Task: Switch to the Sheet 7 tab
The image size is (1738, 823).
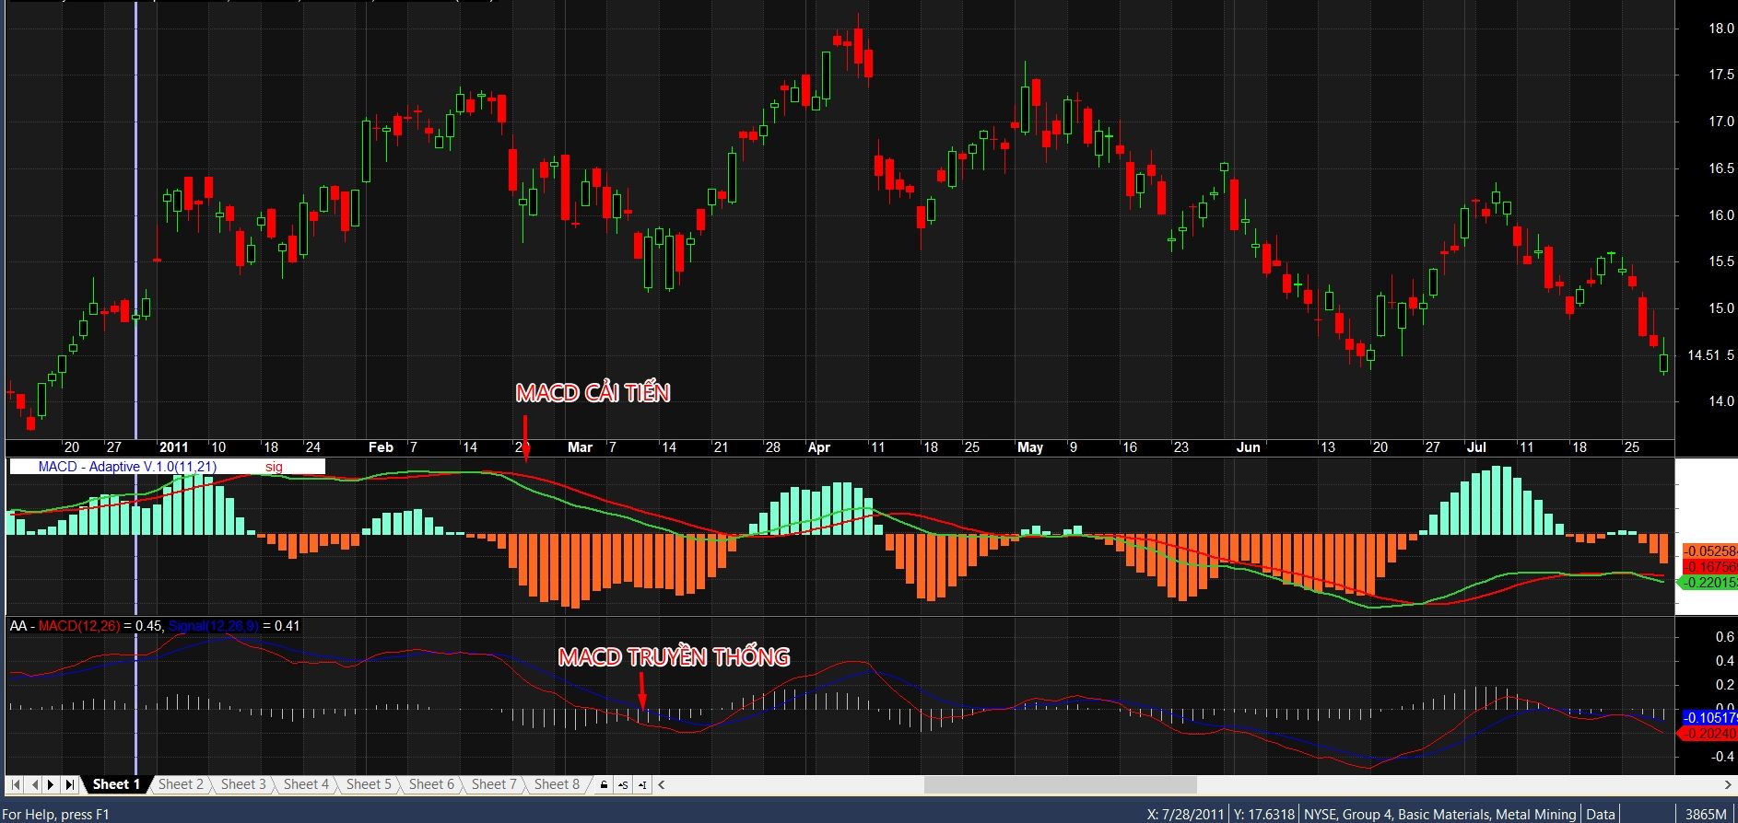Action: (x=494, y=784)
